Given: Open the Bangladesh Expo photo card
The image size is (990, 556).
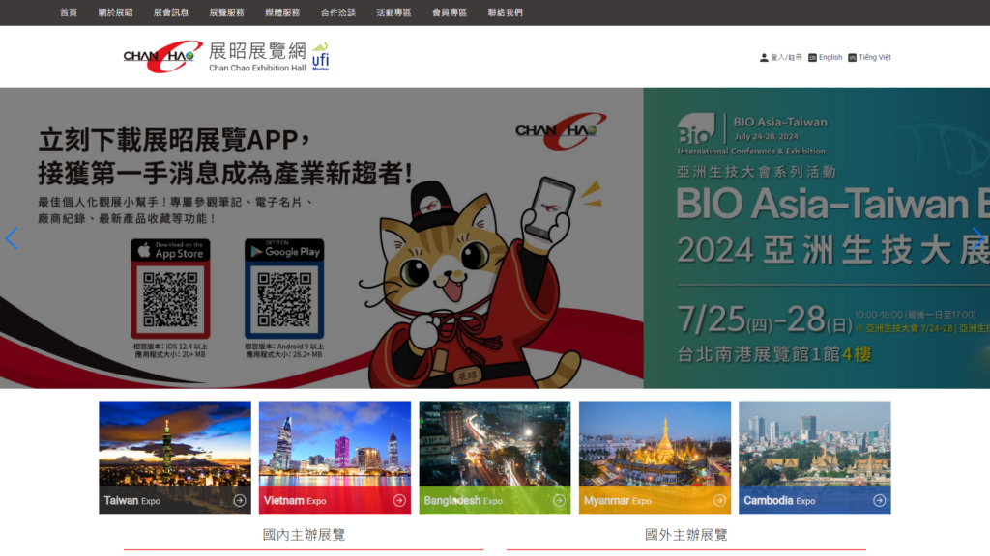Looking at the screenshot, I should (495, 458).
